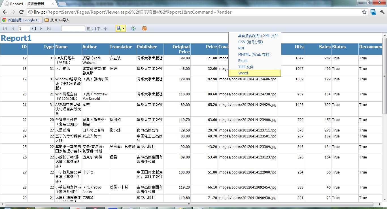
Task: Click the blue screenshot extension icon
Action: coord(373,12)
